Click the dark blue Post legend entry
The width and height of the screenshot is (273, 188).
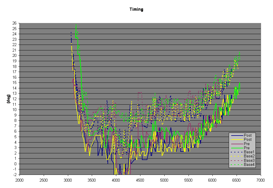pyautogui.click(x=241, y=135)
